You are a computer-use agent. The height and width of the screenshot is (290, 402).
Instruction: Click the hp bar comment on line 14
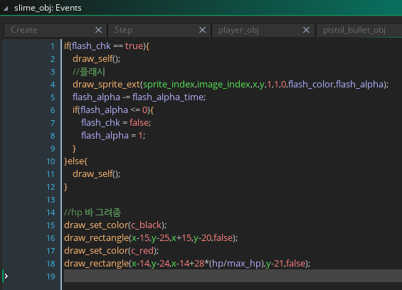(x=92, y=213)
